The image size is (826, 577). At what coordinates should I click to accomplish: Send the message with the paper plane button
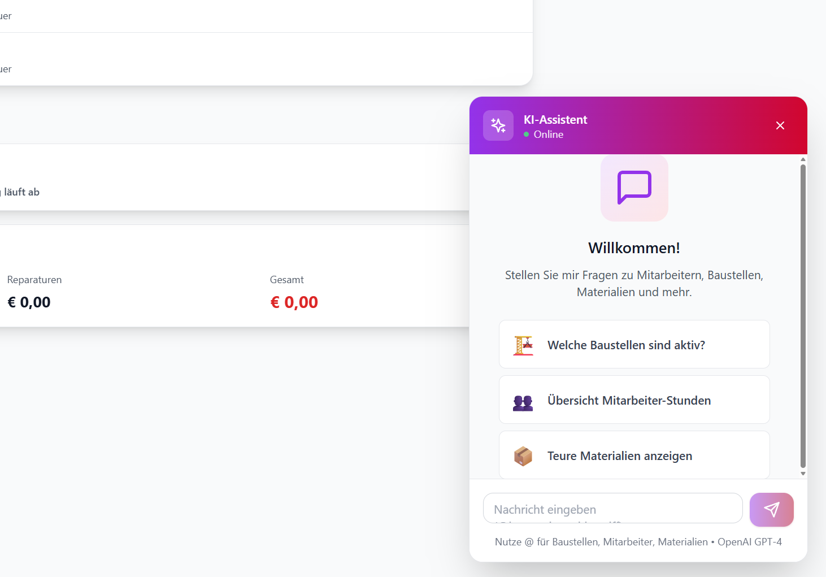tap(772, 510)
